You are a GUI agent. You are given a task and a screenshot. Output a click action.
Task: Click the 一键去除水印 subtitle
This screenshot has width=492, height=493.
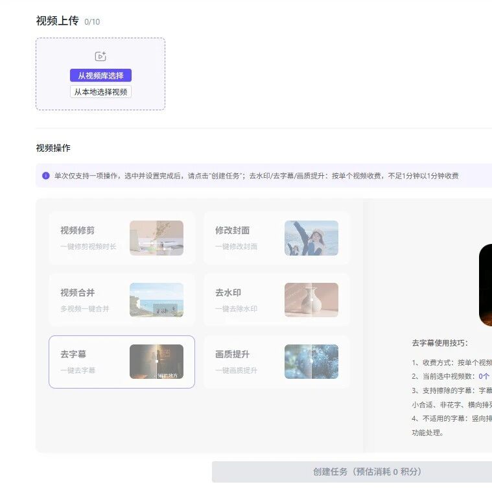(x=236, y=309)
